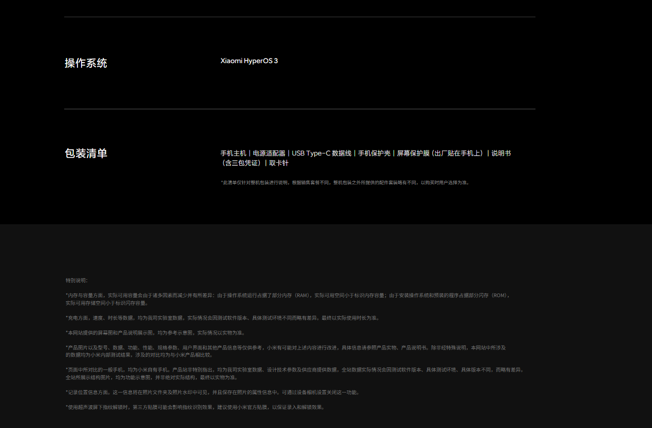Select 手机主机 in the package list
The width and height of the screenshot is (652, 428).
[234, 153]
